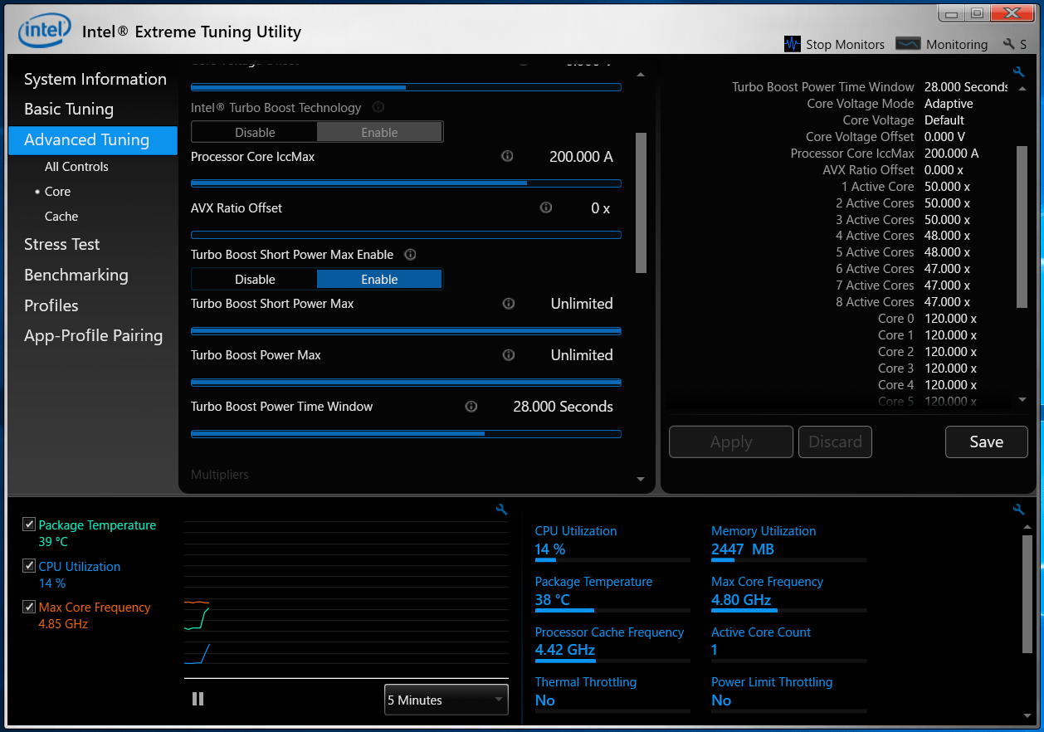Open settings wrench in title bar

1009,44
